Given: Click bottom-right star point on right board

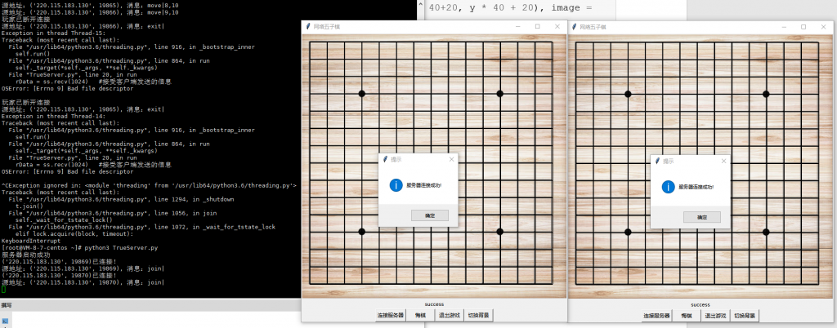Looking at the screenshot, I should click(766, 233).
